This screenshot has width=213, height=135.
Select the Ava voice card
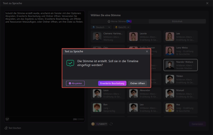[181, 108]
